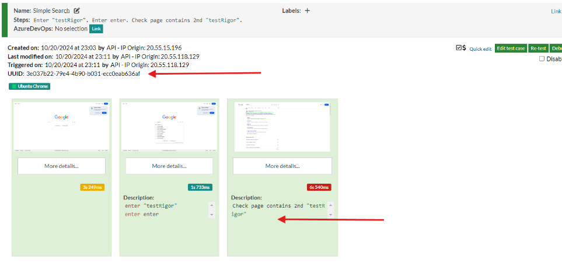The image size is (562, 263).
Task: Open the third step search results screenshot
Action: coord(282,126)
